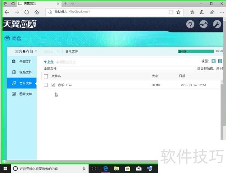This screenshot has height=173, width=226.
Task: Open the tab preview dropdown chevron
Action: pyautogui.click(x=73, y=4)
